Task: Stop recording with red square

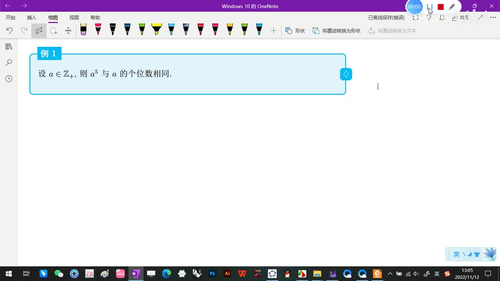Action: pyautogui.click(x=441, y=7)
